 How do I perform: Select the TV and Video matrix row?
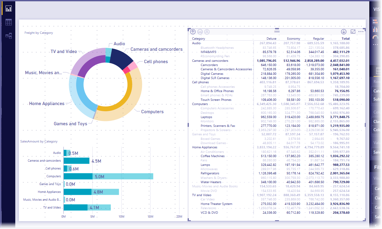271,195
